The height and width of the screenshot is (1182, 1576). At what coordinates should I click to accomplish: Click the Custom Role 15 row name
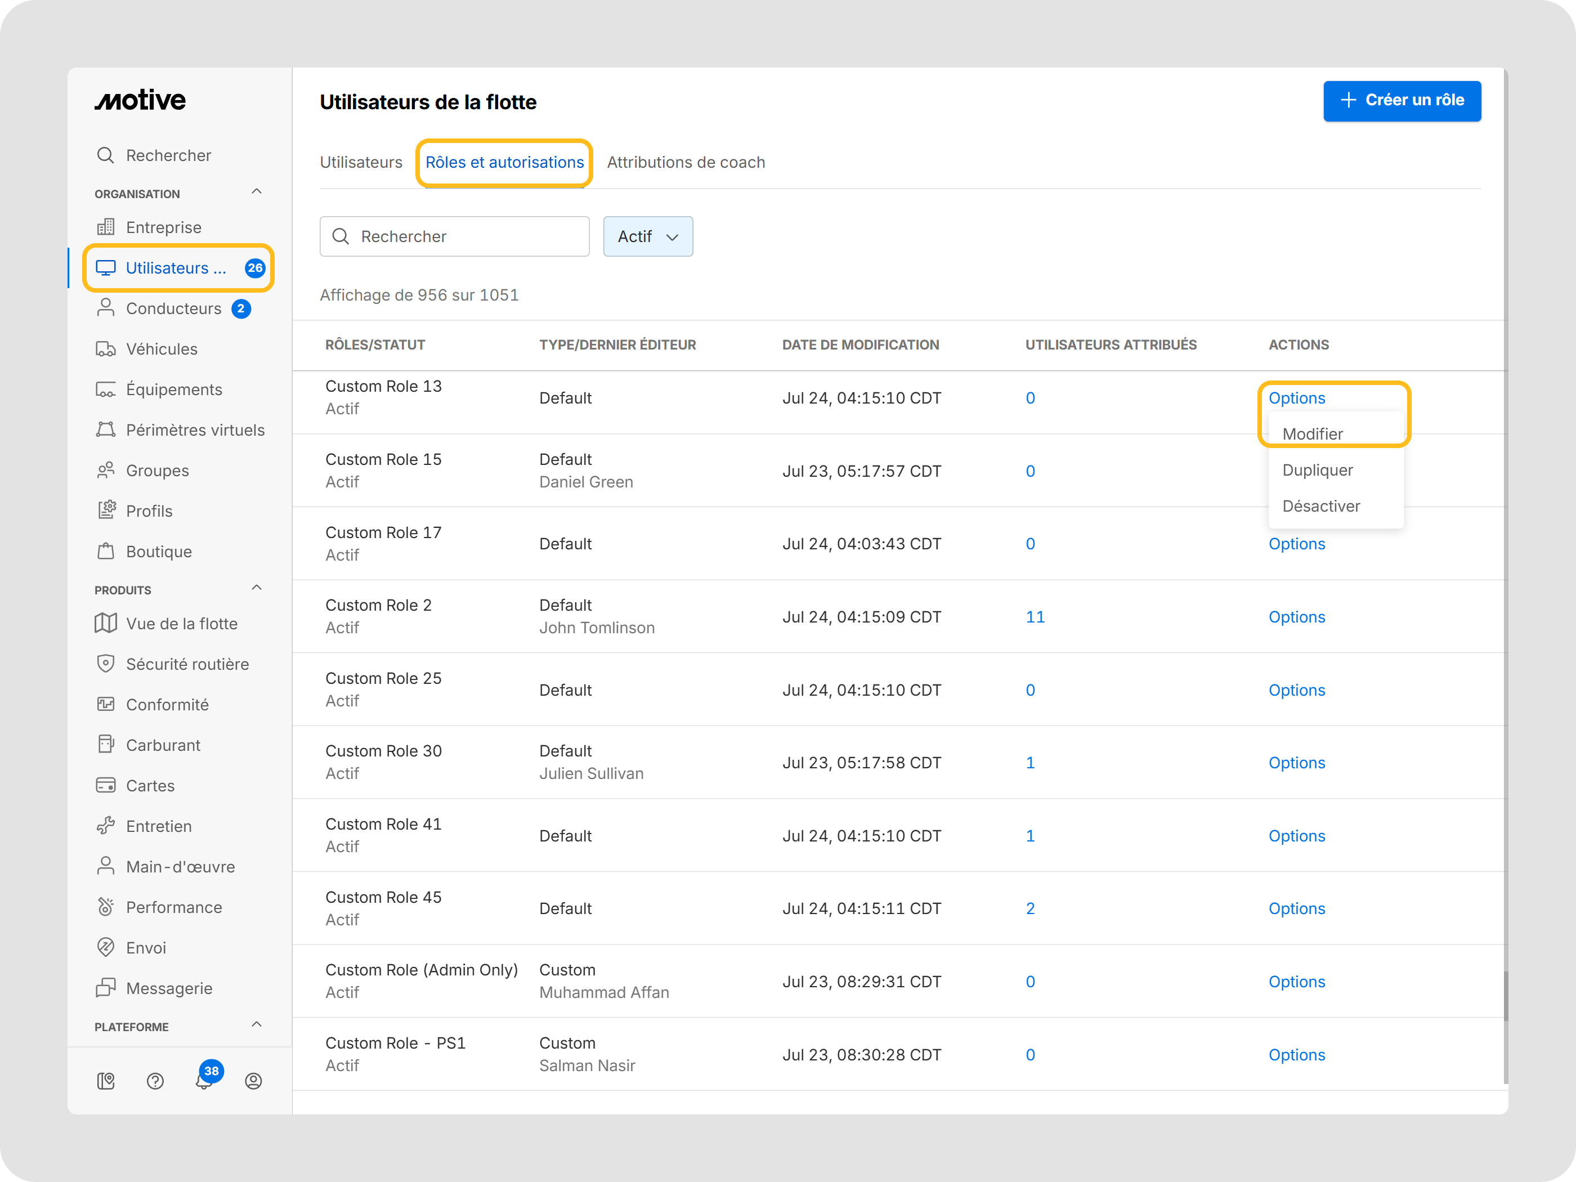click(383, 459)
